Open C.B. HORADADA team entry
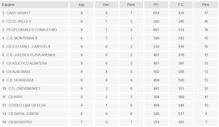This screenshot has height=127, width=219. point(20,80)
